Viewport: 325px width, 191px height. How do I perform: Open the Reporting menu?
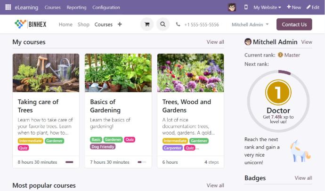[x=76, y=8]
